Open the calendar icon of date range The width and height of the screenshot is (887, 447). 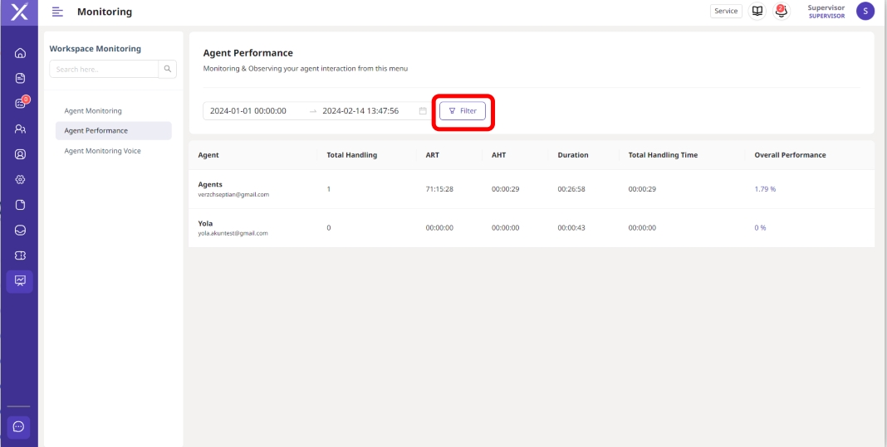click(x=423, y=111)
